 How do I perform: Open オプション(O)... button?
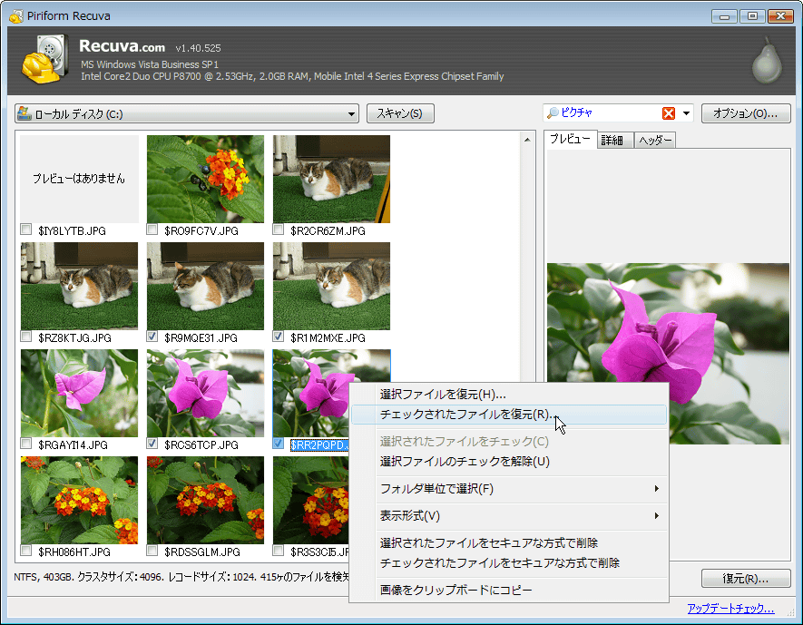(x=746, y=113)
